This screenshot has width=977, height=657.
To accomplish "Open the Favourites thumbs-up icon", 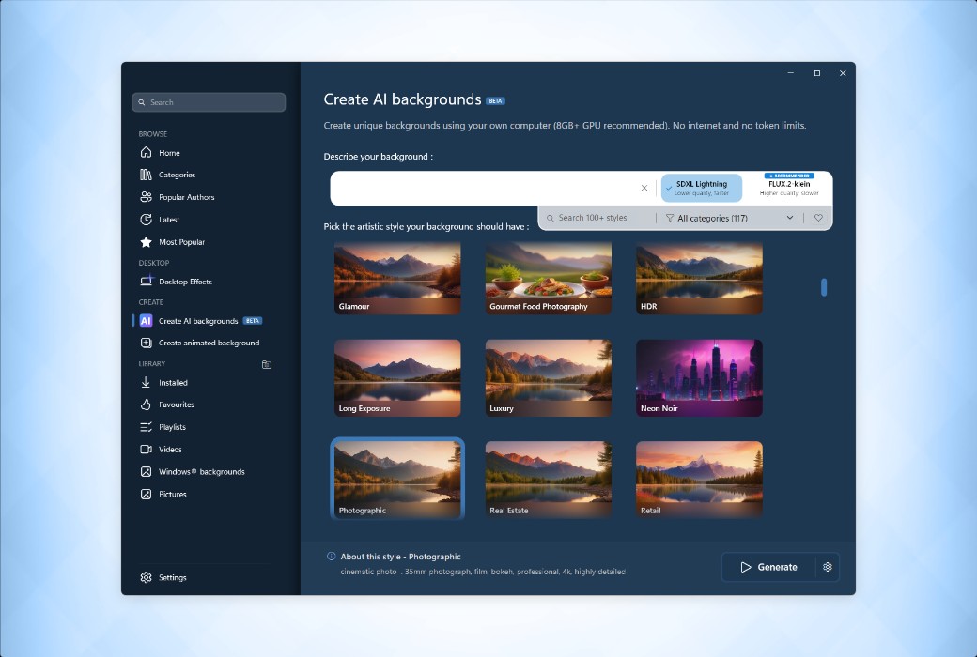I will 146,405.
